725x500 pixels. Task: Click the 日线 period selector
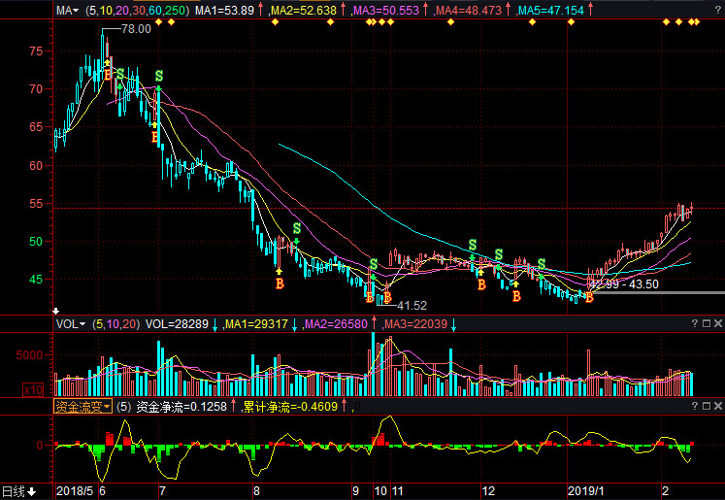pyautogui.click(x=16, y=491)
